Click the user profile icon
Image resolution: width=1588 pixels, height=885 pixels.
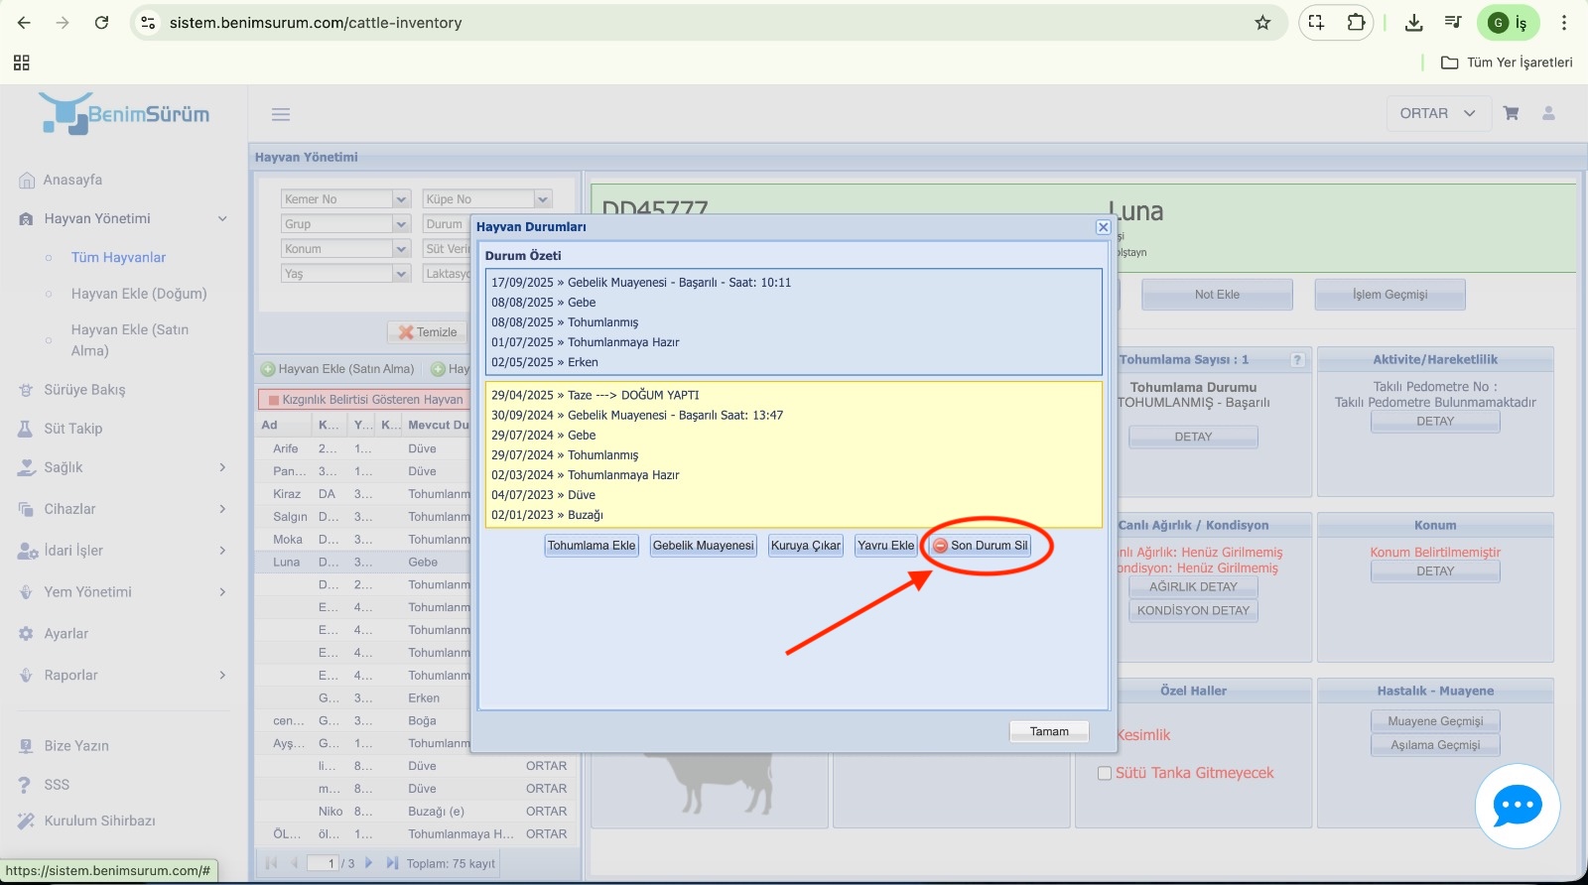point(1548,113)
